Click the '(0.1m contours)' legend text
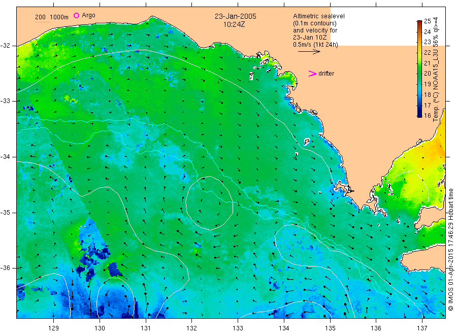 pyautogui.click(x=315, y=23)
